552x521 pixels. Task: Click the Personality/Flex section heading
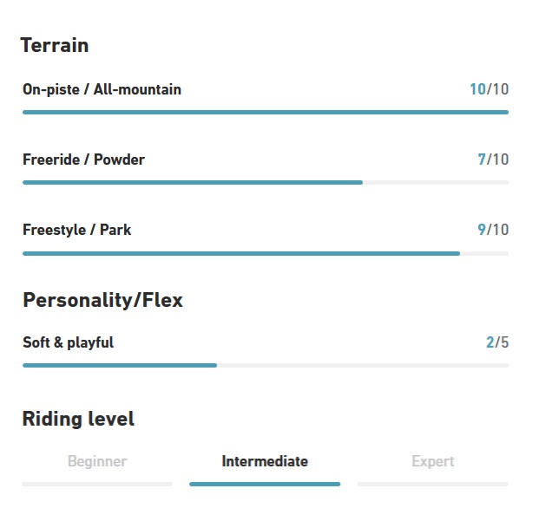pyautogui.click(x=102, y=300)
